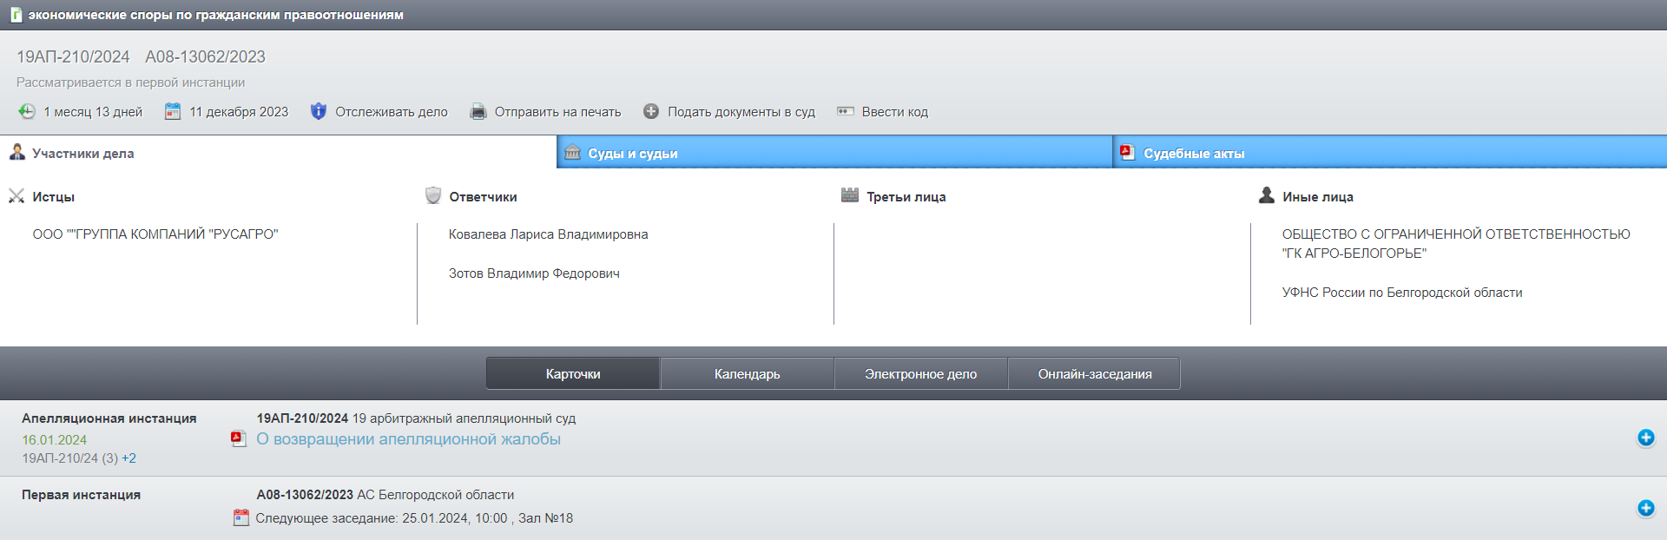Click the courthouse icon on Суды и судьи tab

pyautogui.click(x=573, y=153)
